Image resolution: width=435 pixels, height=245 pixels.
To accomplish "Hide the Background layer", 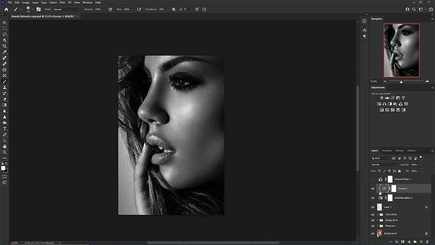I will 373,233.
